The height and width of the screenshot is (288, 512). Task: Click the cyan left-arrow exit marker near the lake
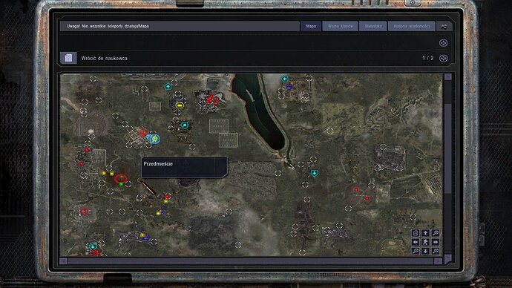tap(284, 79)
